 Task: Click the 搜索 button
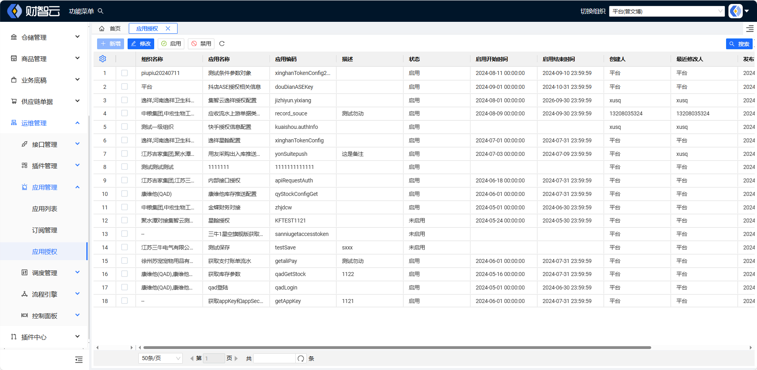pyautogui.click(x=739, y=44)
